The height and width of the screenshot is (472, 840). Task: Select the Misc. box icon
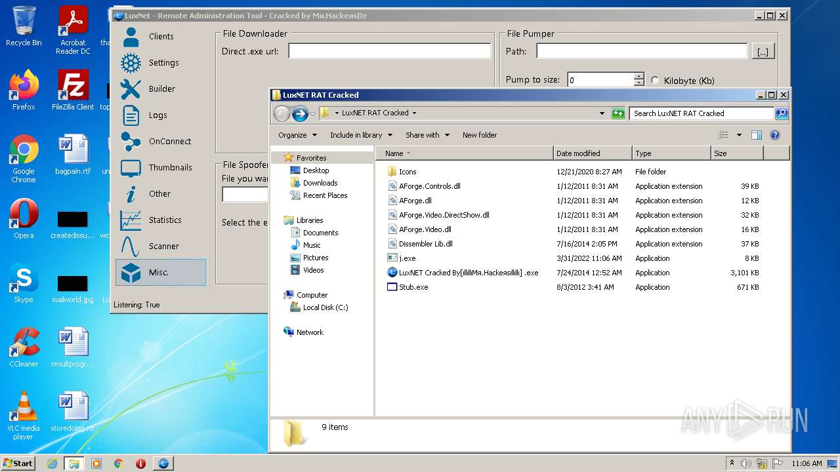pyautogui.click(x=131, y=273)
